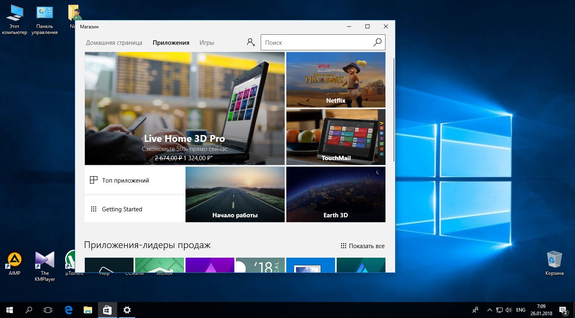This screenshot has width=575, height=318.
Task: Launch The KMPlayer desktop shortcut
Action: 45,266
